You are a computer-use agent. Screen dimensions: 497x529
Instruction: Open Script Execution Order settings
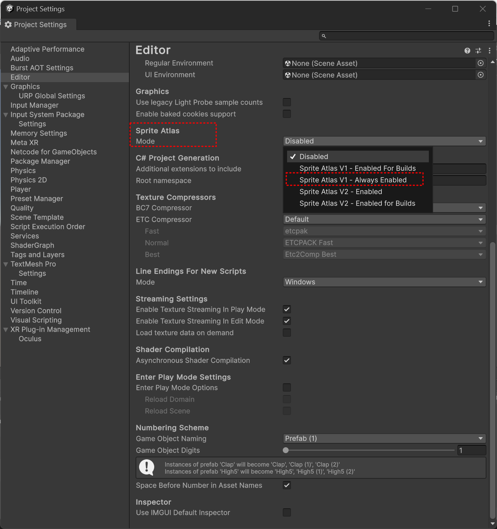click(x=48, y=227)
